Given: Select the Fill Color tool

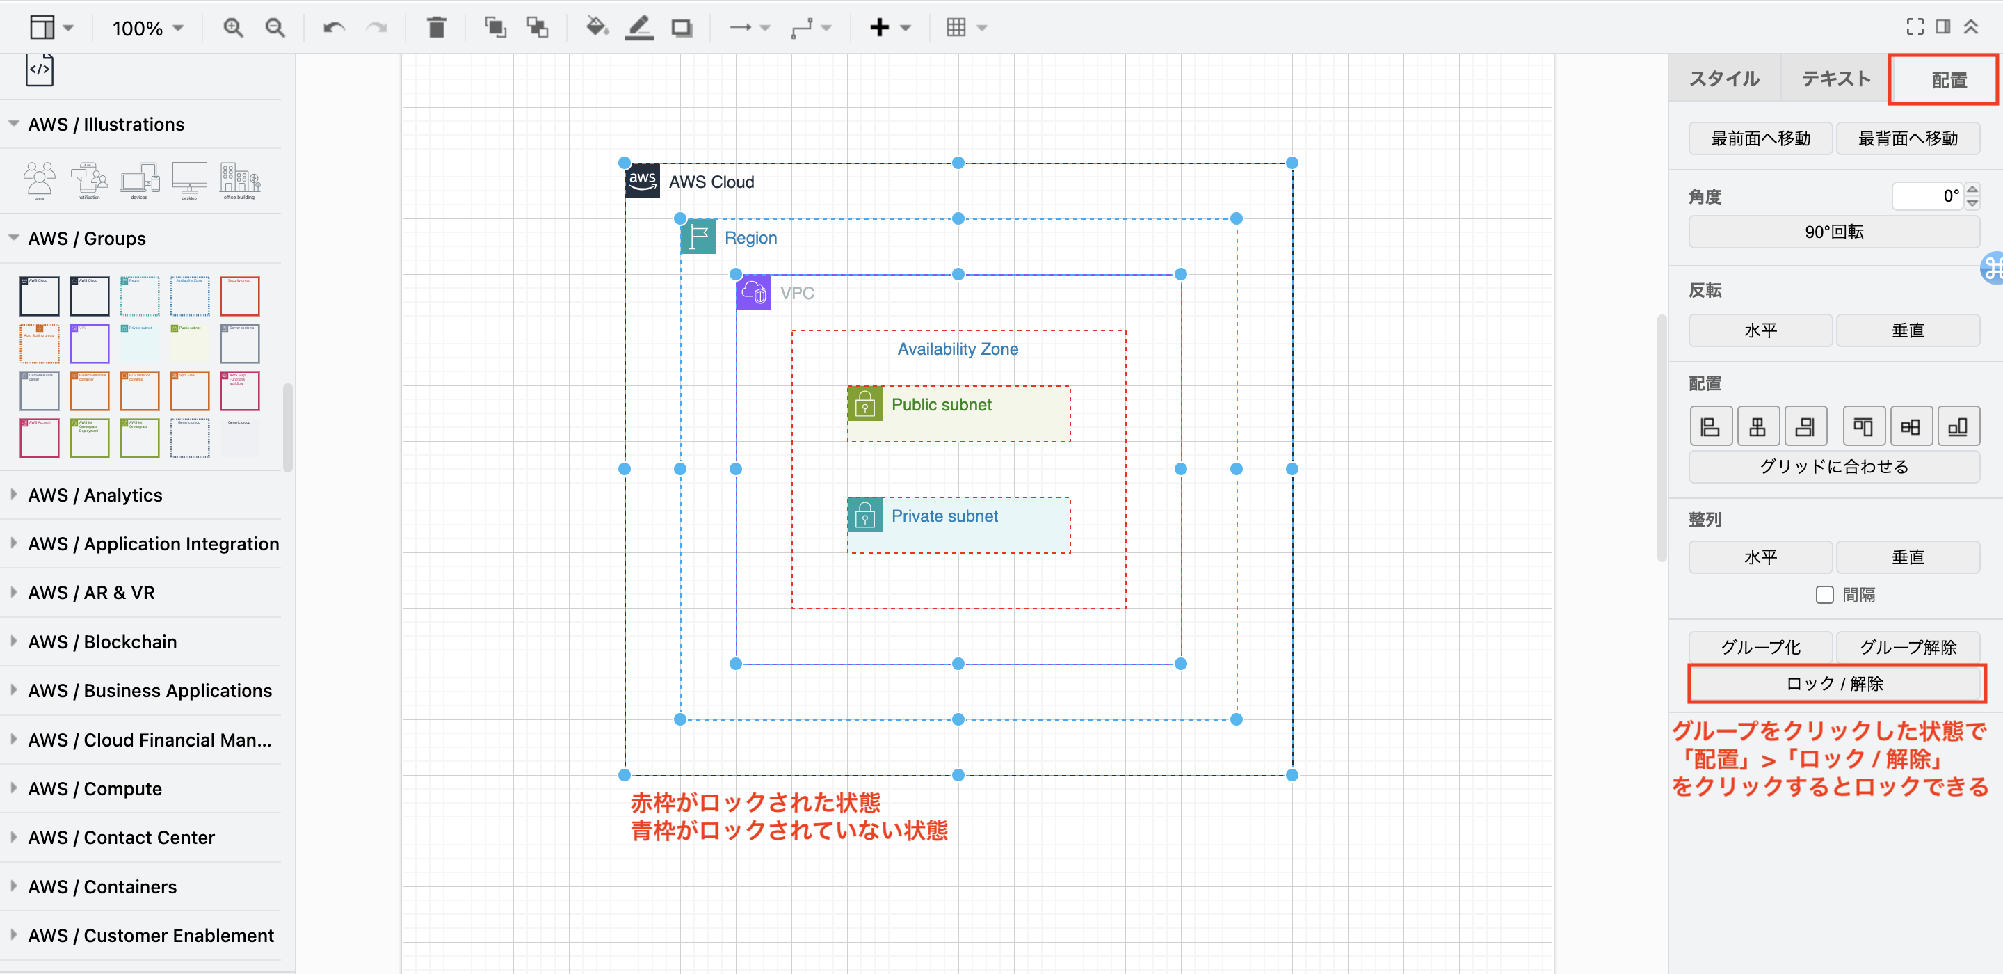Looking at the screenshot, I should pos(595,27).
